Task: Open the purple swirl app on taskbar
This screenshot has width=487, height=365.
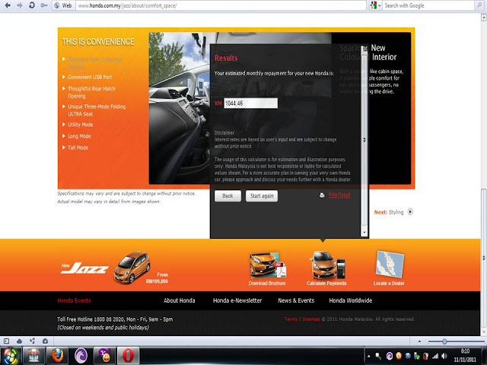Action: (x=81, y=356)
